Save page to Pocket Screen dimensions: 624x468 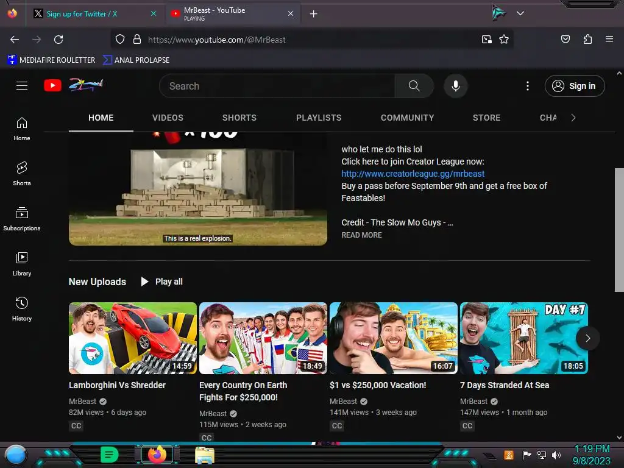565,39
